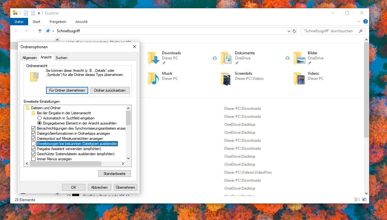
Task: Click OneDrive cloud icon beside Bilder
Action: click(288, 58)
